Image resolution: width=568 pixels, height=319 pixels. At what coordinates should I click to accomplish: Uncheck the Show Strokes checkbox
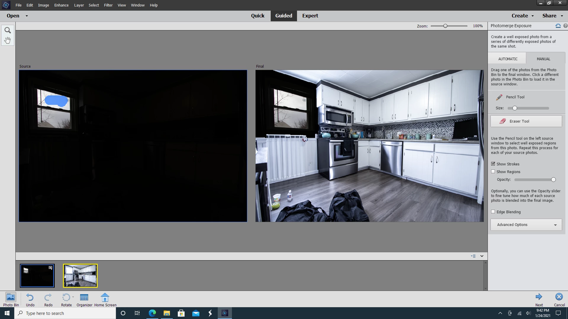[493, 164]
